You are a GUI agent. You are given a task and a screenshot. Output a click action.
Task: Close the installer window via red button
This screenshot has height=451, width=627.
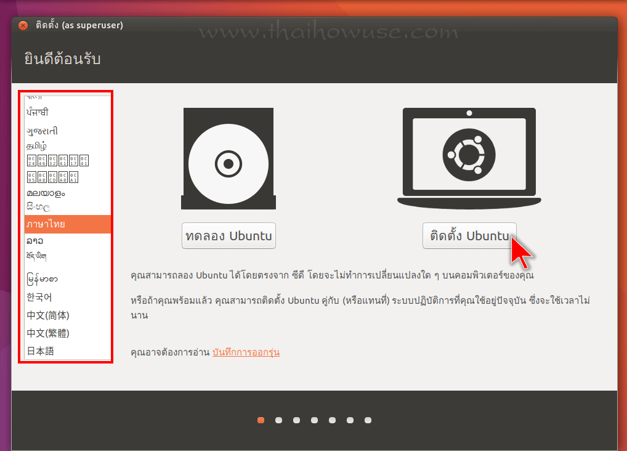pos(23,25)
